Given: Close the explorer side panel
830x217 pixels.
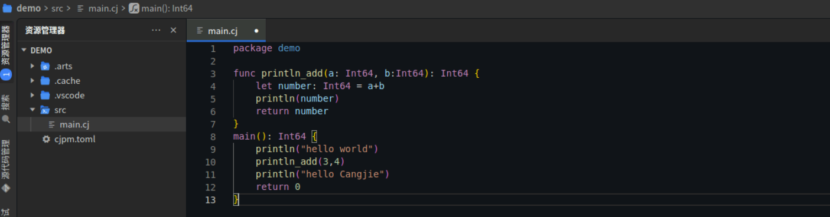Looking at the screenshot, I should coord(173,30).
